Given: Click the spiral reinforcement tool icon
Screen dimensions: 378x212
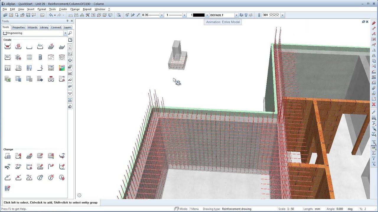Looking at the screenshot, I should 40,57.
